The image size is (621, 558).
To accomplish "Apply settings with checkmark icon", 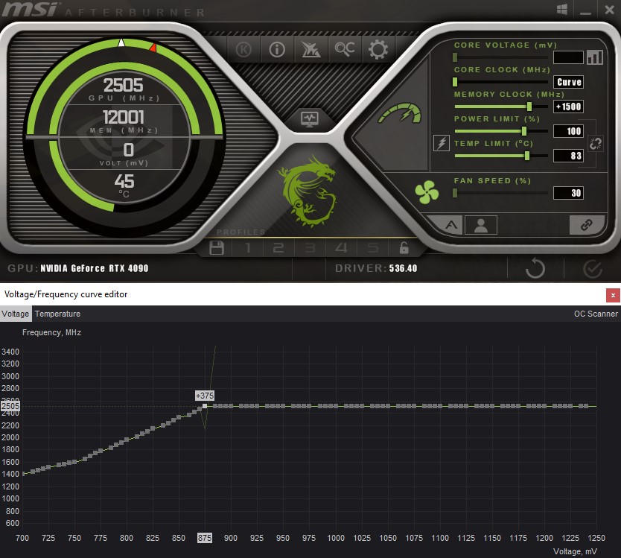I will pyautogui.click(x=593, y=269).
